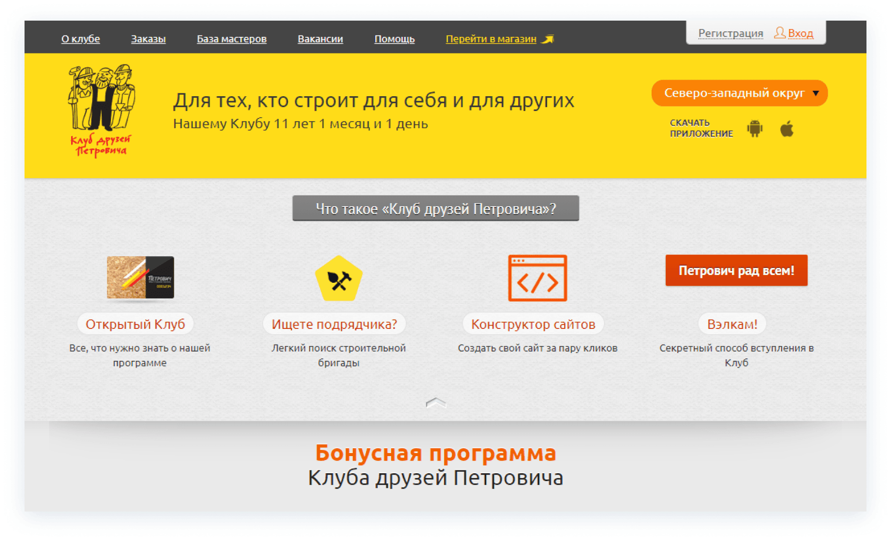This screenshot has height=540, width=891.
Task: Click the Android app download icon
Action: tap(755, 129)
